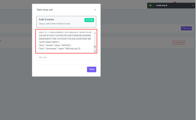Click the green status dot in notification

[151, 5]
